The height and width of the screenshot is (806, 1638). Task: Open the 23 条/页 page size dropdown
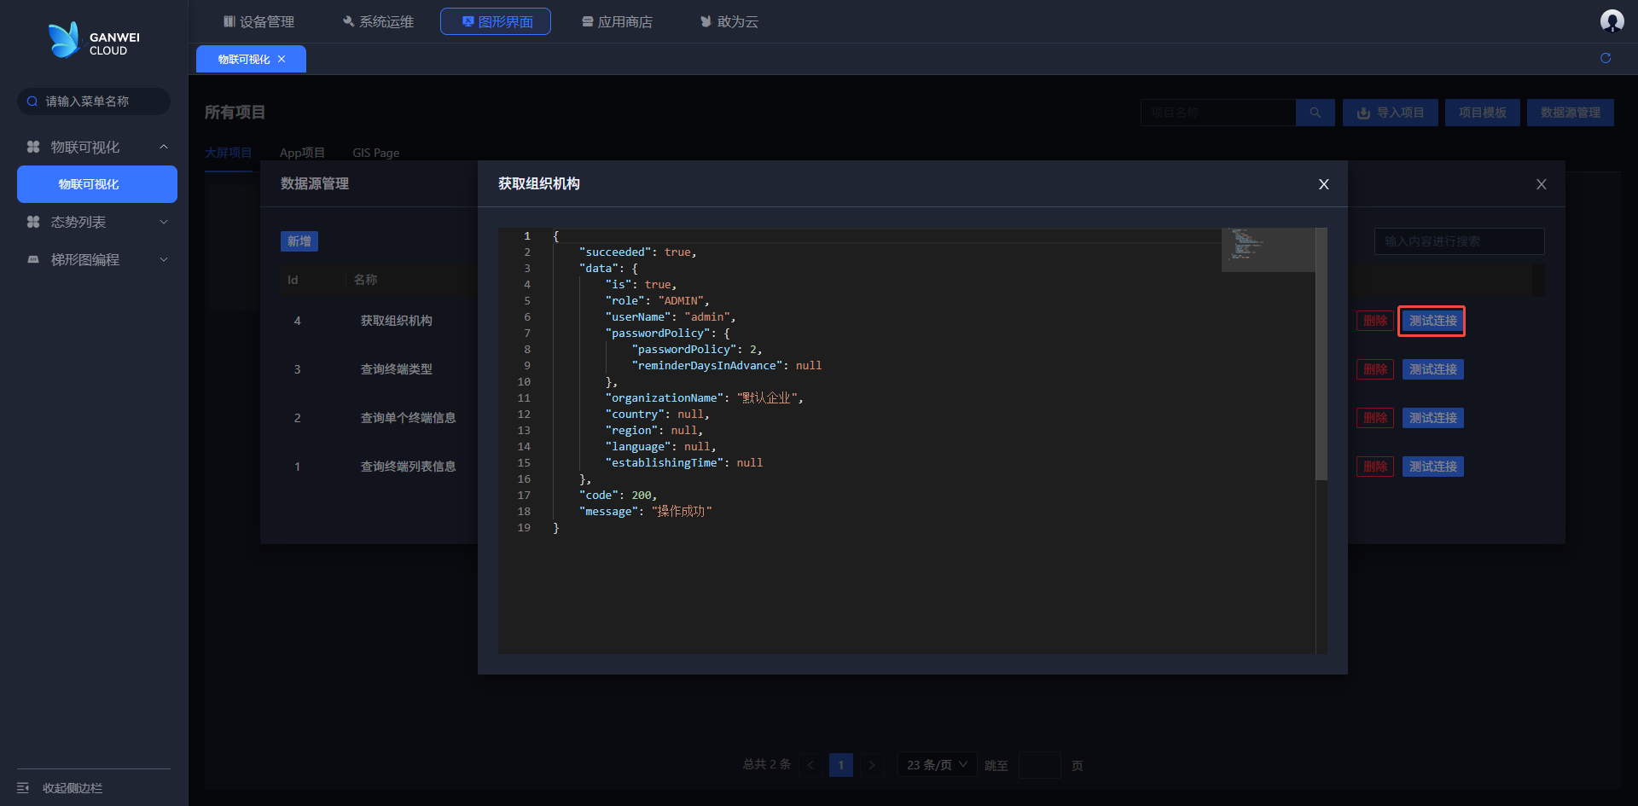coord(936,765)
